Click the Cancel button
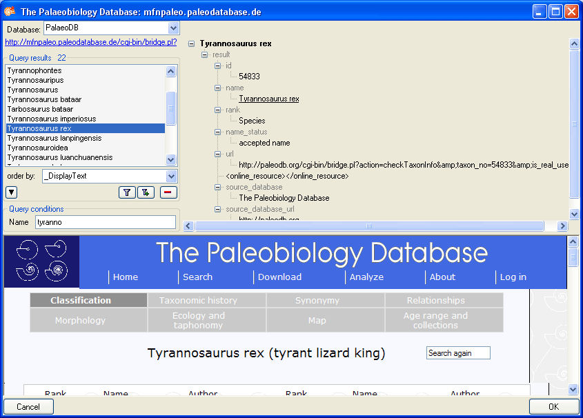 28,406
